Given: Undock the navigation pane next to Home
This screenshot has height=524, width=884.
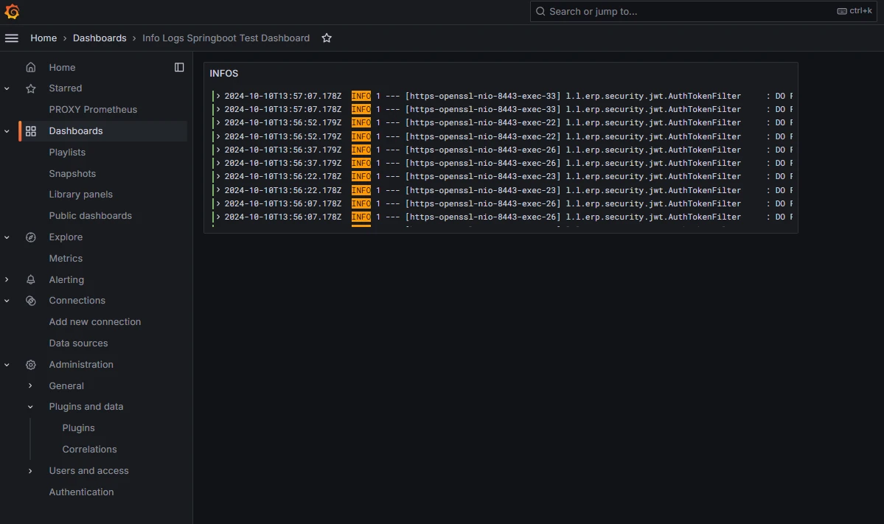Looking at the screenshot, I should pyautogui.click(x=179, y=66).
